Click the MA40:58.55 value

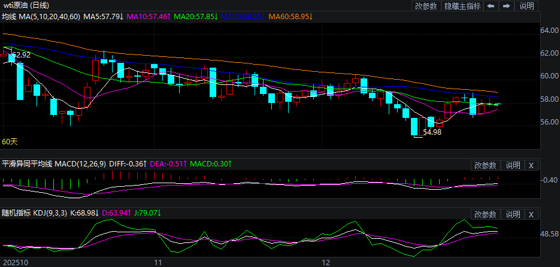coord(243,16)
